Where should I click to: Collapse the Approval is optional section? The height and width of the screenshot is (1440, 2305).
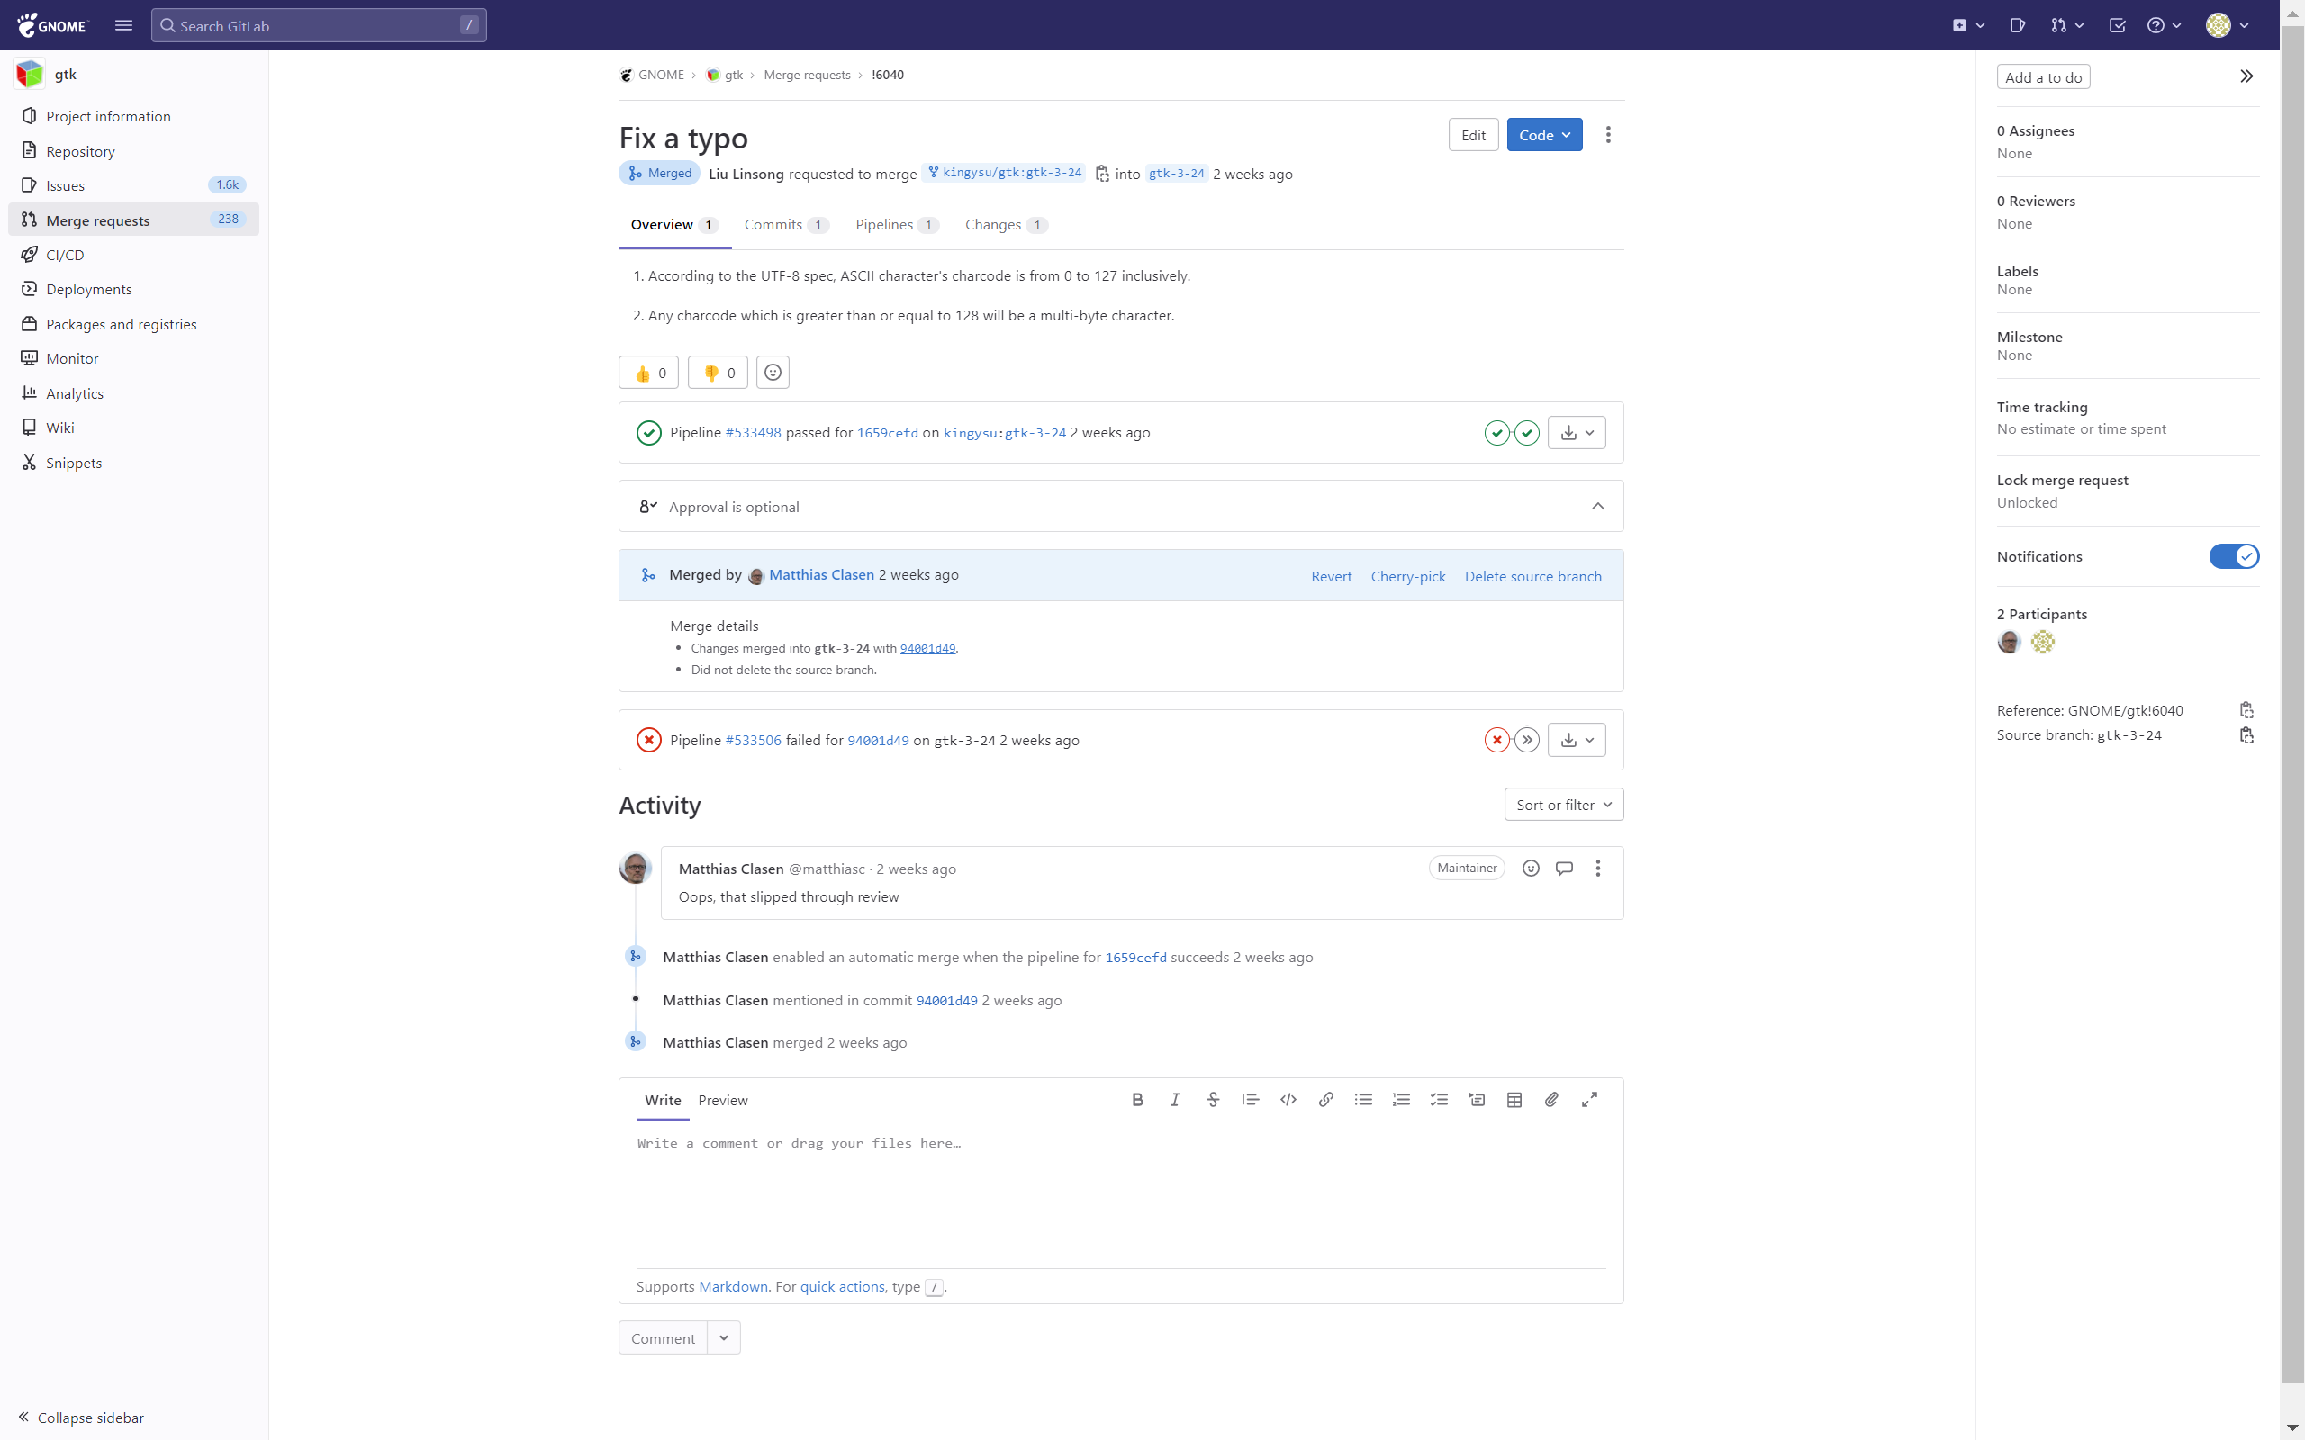(1598, 507)
